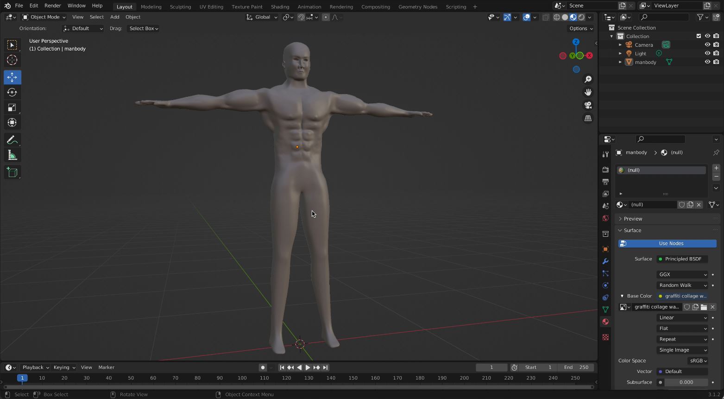724x399 pixels.
Task: Click the Blender logo menu icon
Action: 7,6
